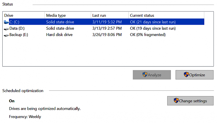Click the 'Frequency: Weekly' text

[25, 117]
